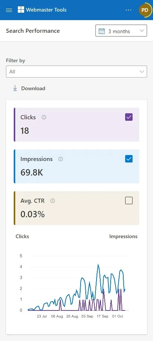The height and width of the screenshot is (341, 153).
Task: Enable the Avg. CTR checkbox
Action: pyautogui.click(x=129, y=201)
